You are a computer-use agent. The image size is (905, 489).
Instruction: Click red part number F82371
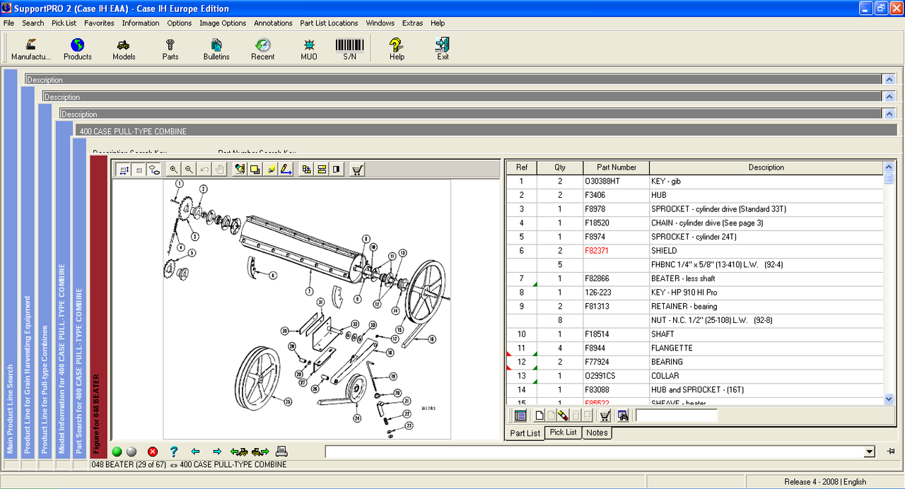597,251
